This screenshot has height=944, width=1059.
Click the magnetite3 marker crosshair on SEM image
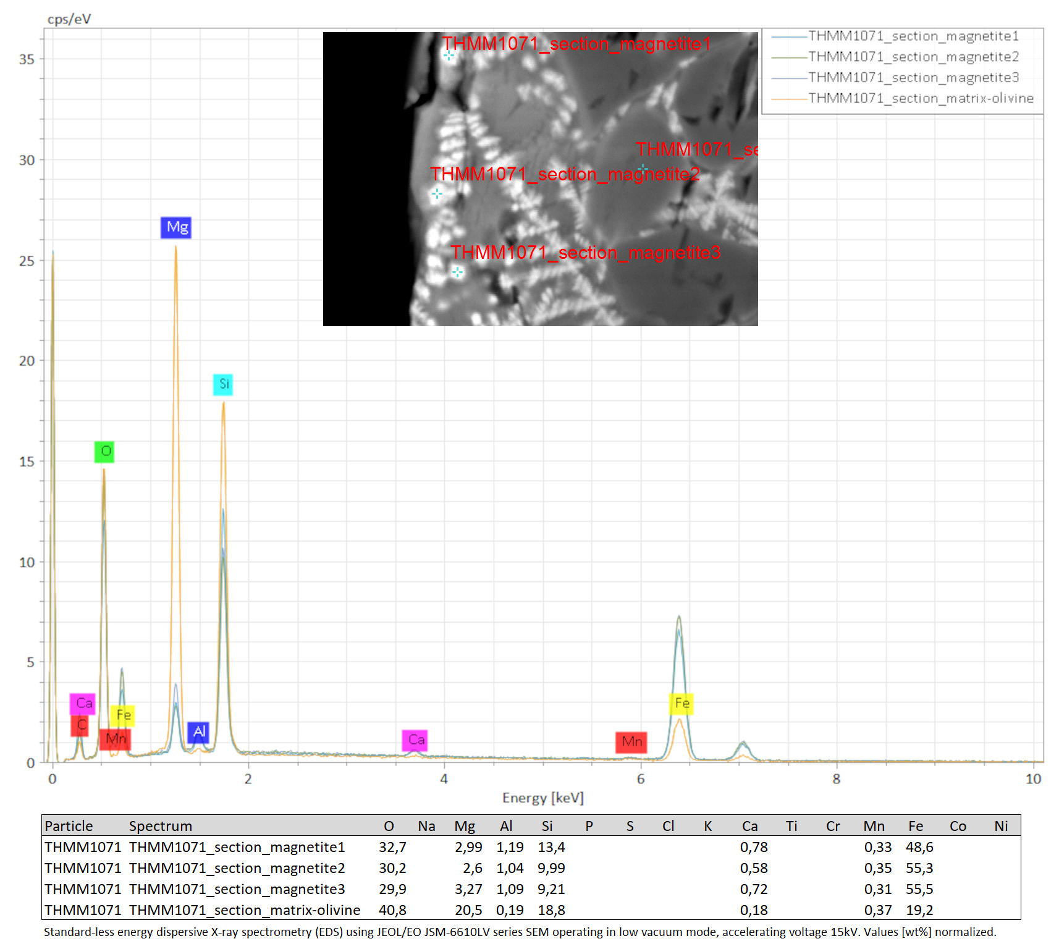(x=457, y=272)
